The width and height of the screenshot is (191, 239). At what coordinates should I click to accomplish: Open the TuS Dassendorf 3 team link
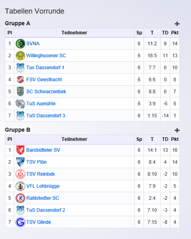click(x=46, y=116)
